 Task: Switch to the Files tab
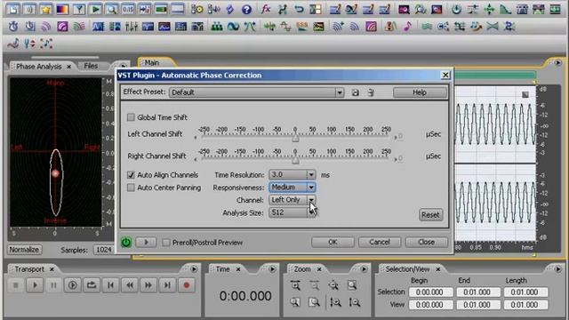tap(91, 66)
